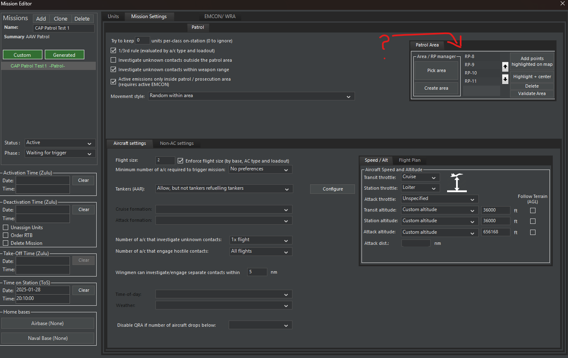Switch to the EMCON/ WRA tab
This screenshot has height=358, width=568.
click(x=220, y=16)
